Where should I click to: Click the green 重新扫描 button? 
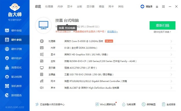(x=162, y=25)
